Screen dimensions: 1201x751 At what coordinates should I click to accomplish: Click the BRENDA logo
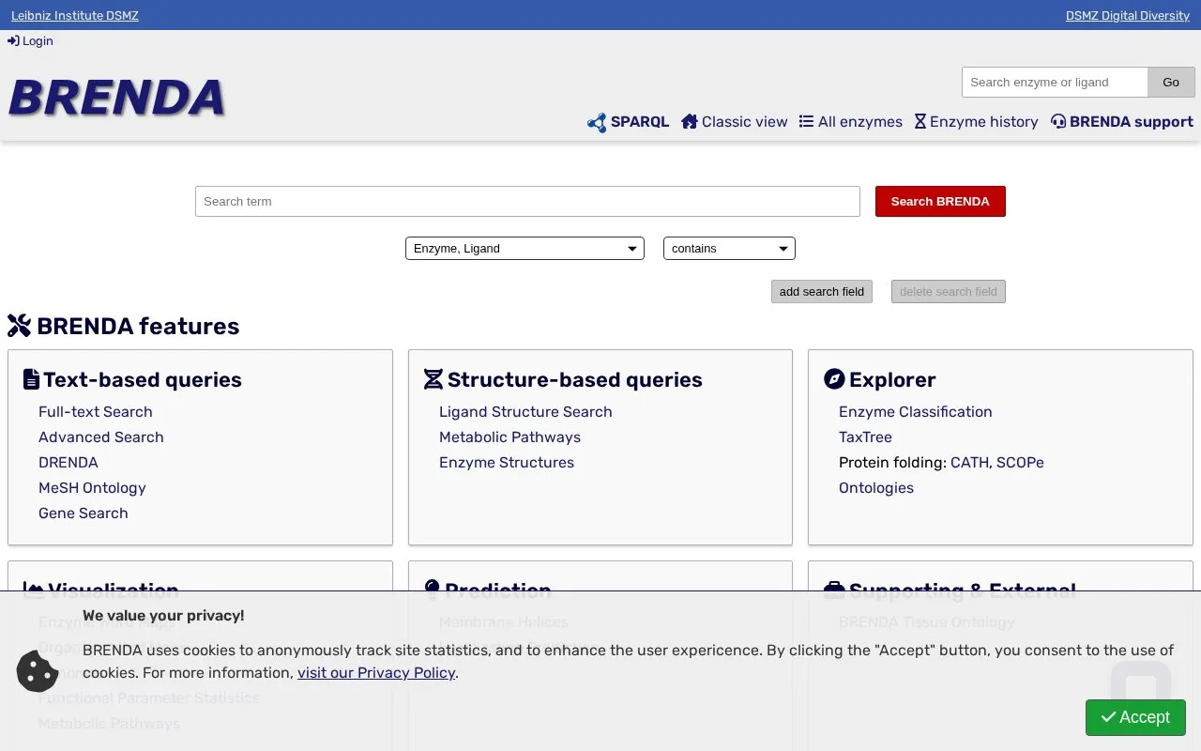(x=117, y=98)
